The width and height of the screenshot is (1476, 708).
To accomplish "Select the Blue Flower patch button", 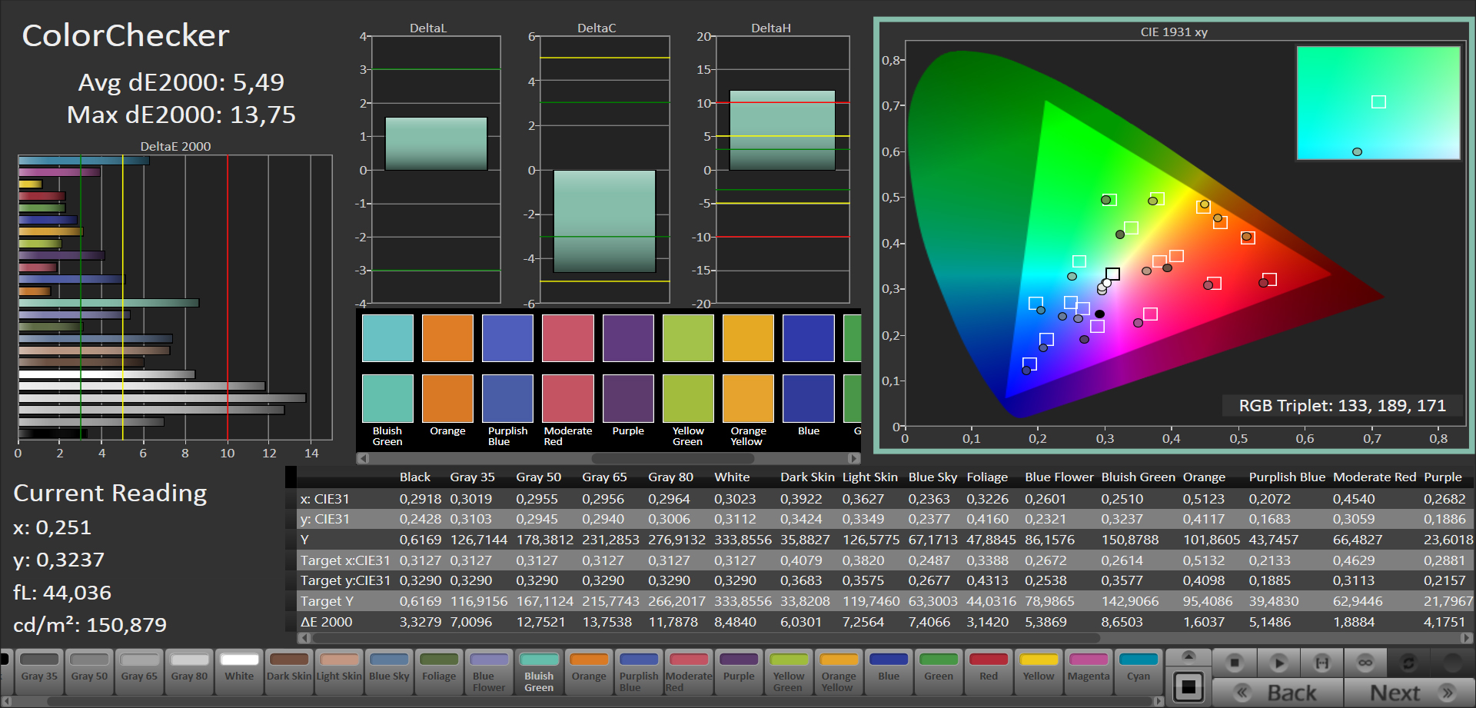I will (x=489, y=672).
